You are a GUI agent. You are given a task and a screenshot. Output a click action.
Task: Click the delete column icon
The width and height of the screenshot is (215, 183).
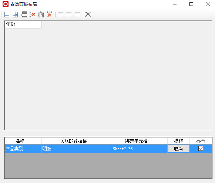[50, 14]
